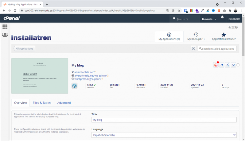Click the home icon near top right
The height and width of the screenshot is (141, 245).
[x=230, y=27]
